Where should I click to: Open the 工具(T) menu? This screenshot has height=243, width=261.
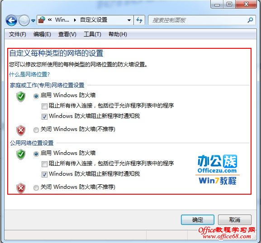pos(92,34)
